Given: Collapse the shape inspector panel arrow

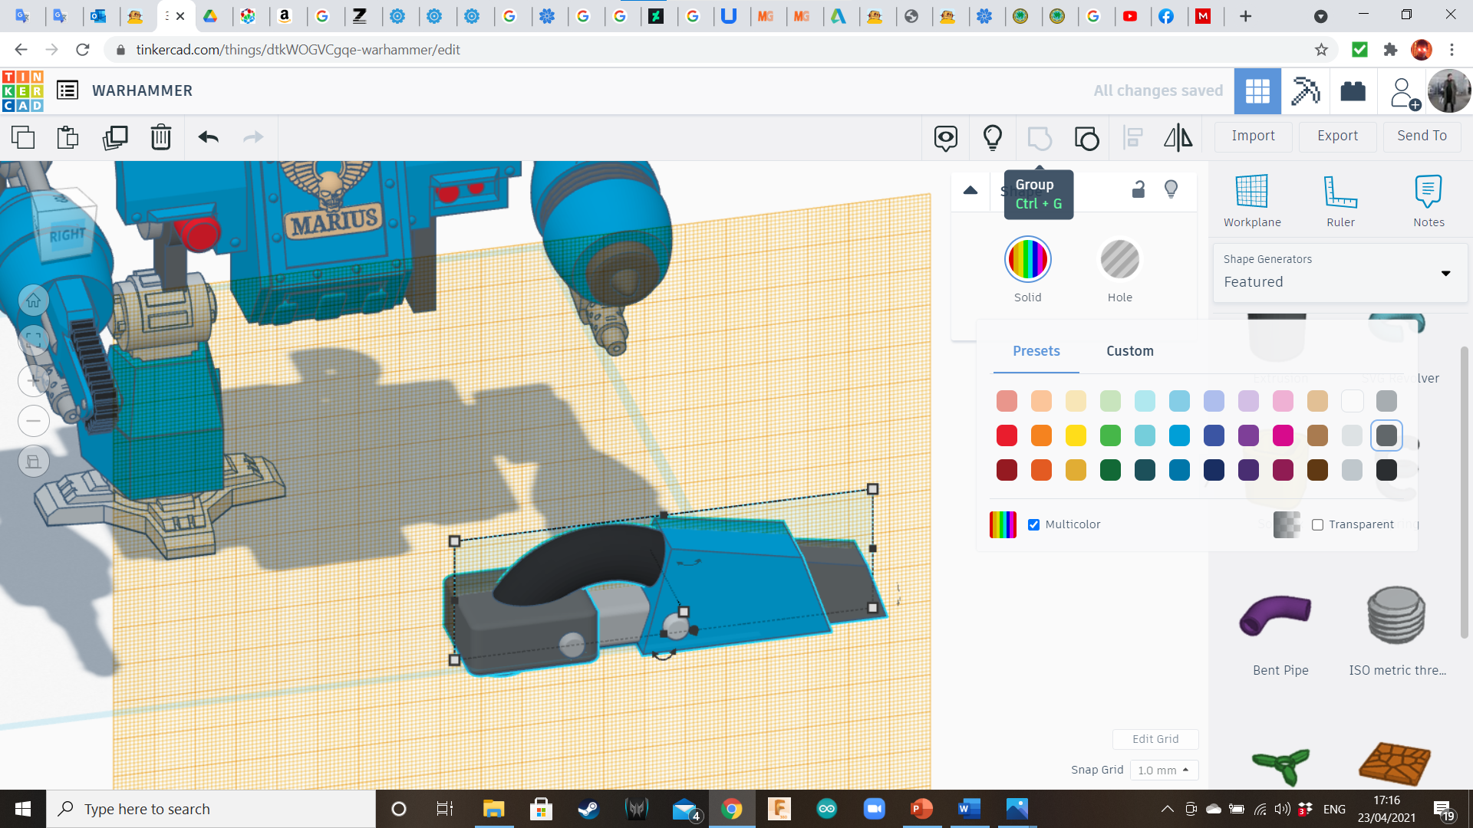Looking at the screenshot, I should click(970, 190).
